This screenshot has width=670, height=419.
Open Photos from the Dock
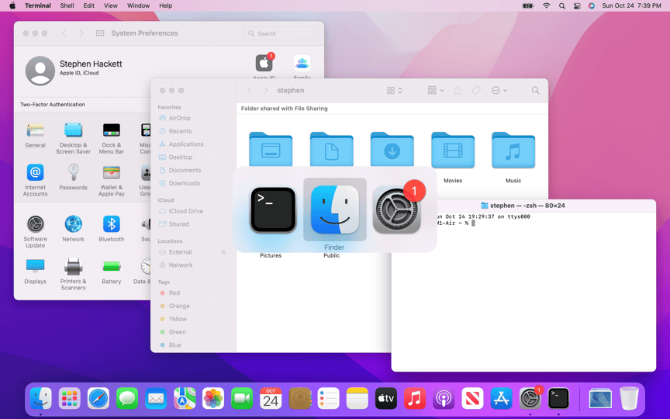tap(213, 399)
